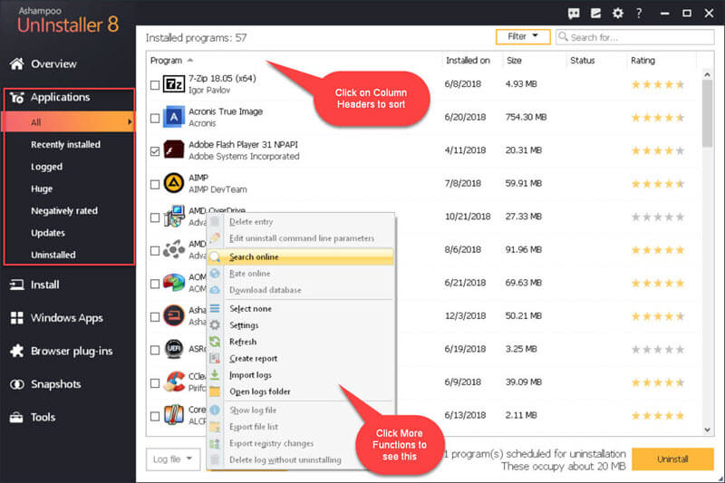This screenshot has width=725, height=483.
Task: Open the news/edit icon in title bar
Action: [595, 14]
